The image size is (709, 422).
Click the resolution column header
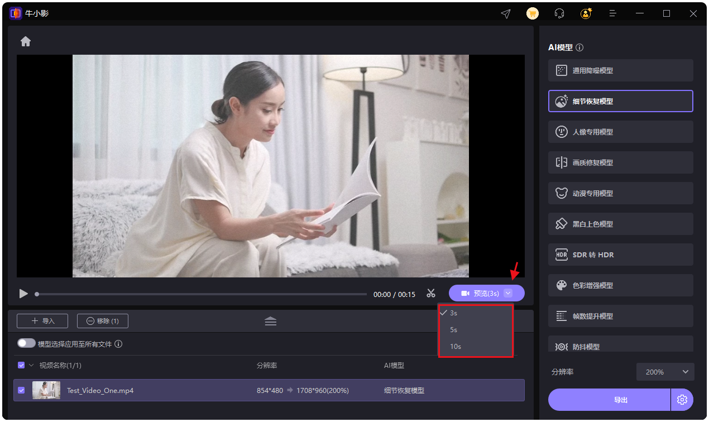pos(267,366)
